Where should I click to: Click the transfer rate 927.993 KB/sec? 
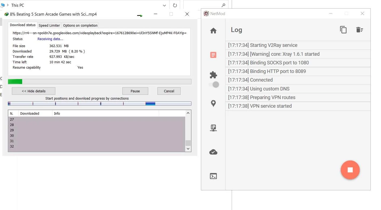pos(62,57)
